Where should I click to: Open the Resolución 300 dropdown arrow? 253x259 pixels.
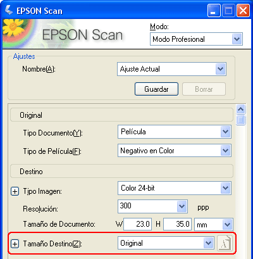[182, 206]
